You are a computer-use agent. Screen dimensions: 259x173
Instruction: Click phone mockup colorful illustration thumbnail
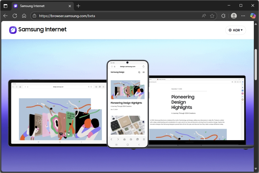point(127,90)
